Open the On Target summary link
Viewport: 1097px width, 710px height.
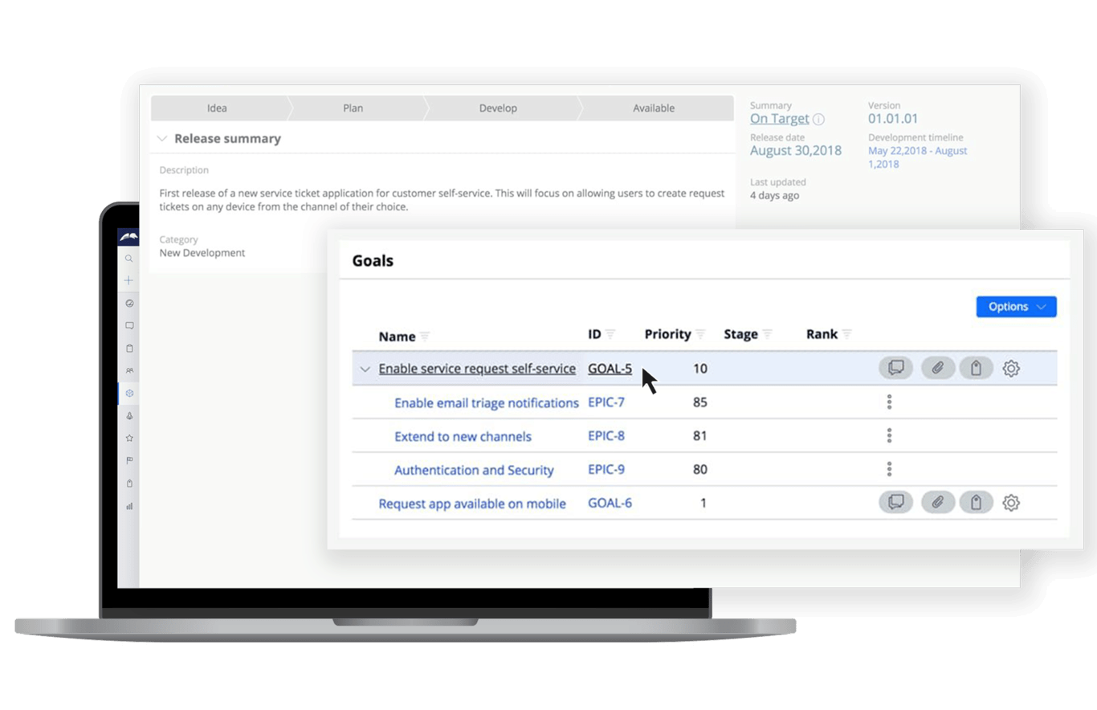click(x=779, y=118)
